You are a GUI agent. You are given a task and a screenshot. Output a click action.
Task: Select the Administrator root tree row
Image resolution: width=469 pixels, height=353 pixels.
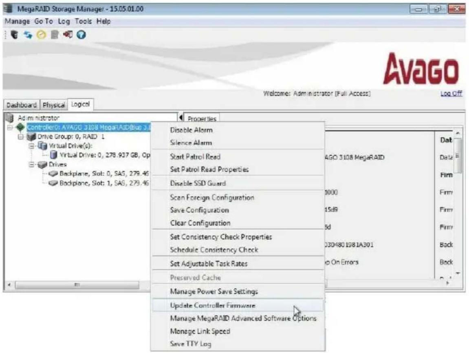[x=38, y=118]
